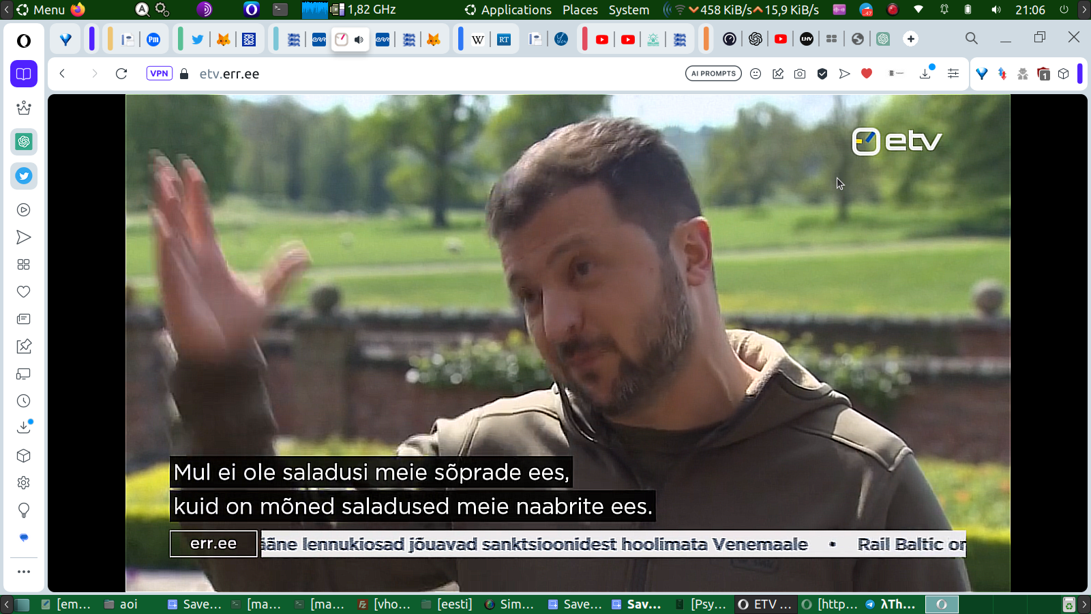Open the Bookmarks heart icon in sidebar

coord(24,292)
